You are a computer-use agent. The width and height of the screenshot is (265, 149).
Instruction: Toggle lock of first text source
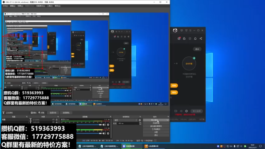[x=57, y=120]
